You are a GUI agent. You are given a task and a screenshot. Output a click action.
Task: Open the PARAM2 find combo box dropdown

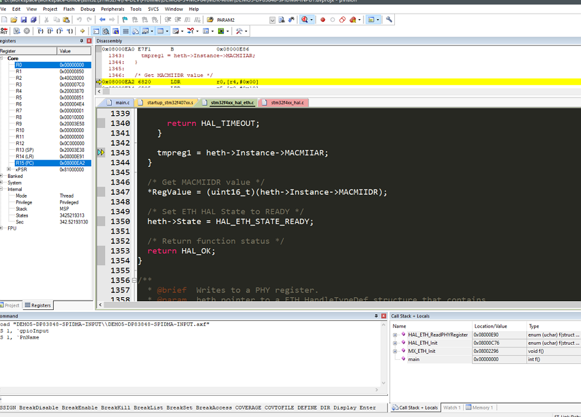(x=272, y=20)
